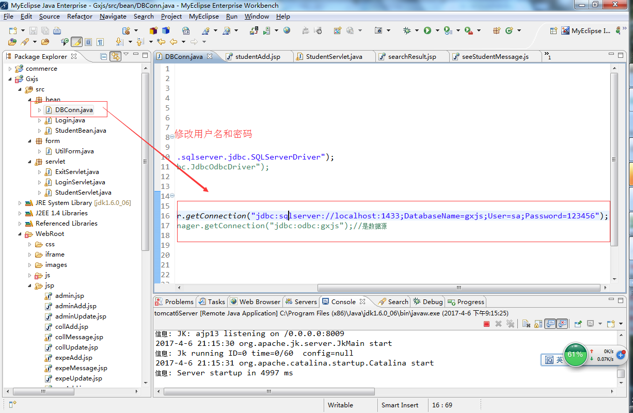Go back with the yellow left arrow
The height and width of the screenshot is (413, 633).
tap(173, 42)
